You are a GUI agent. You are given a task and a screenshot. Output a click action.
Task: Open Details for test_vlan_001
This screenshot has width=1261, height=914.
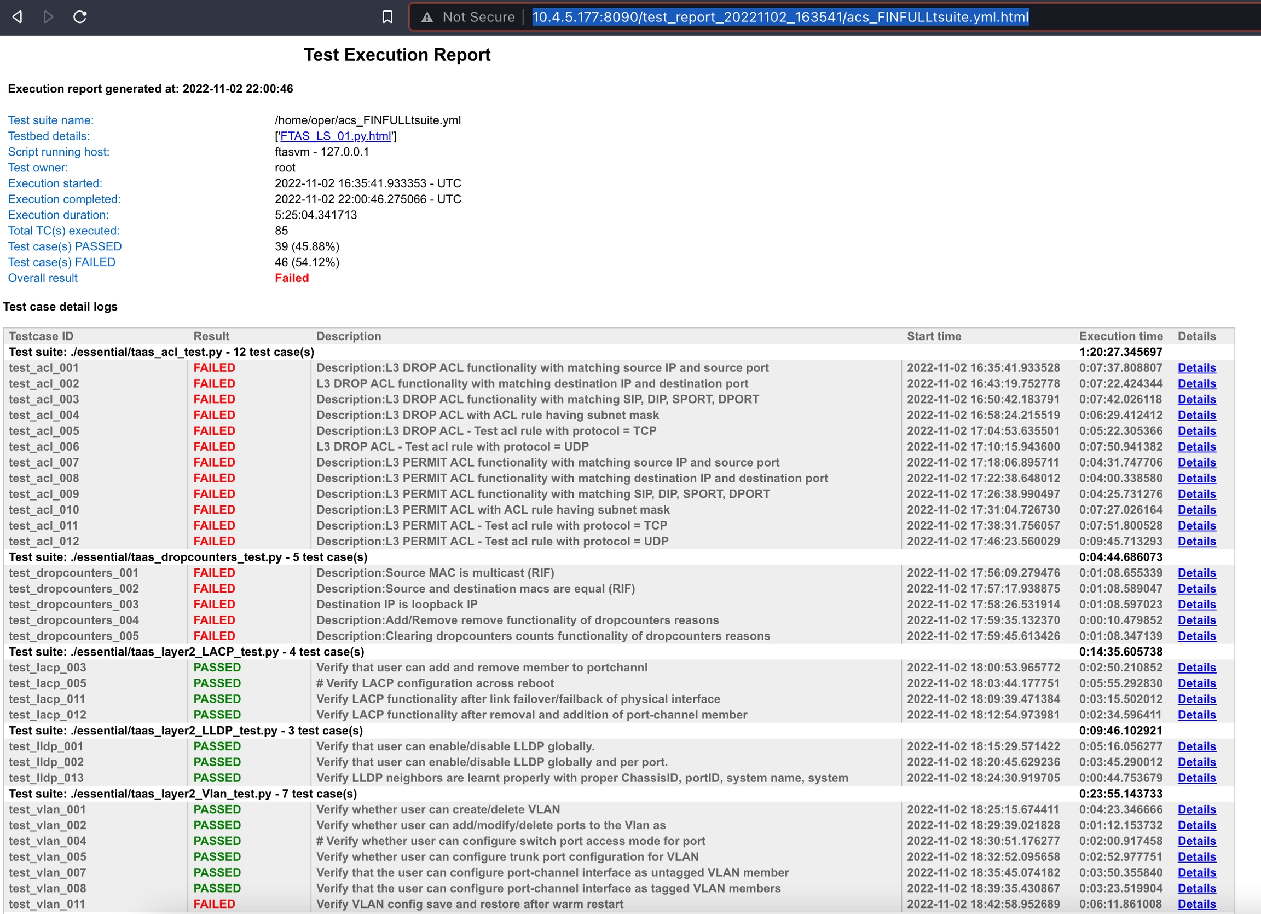point(1196,809)
